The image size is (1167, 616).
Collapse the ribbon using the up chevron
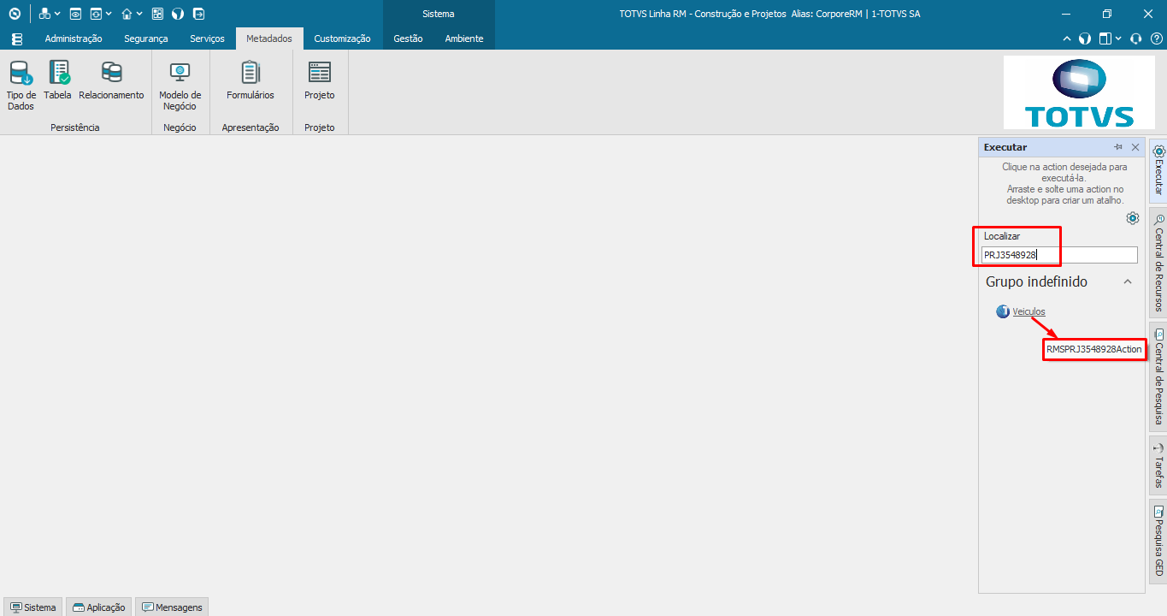tap(1066, 38)
